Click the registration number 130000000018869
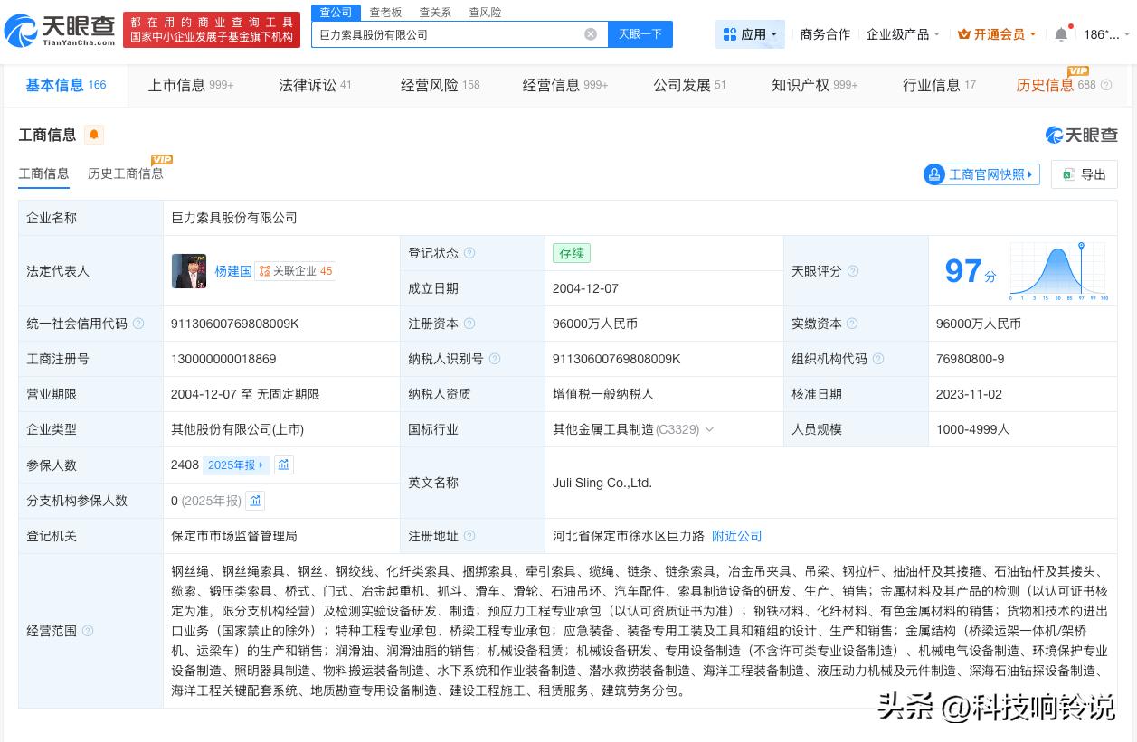Image resolution: width=1137 pixels, height=742 pixels. pyautogui.click(x=223, y=359)
